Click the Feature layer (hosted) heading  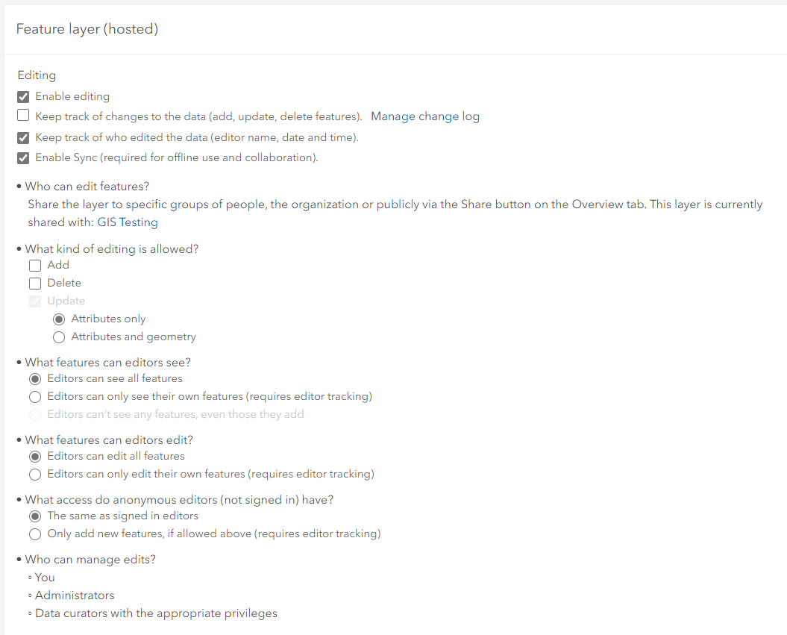87,29
